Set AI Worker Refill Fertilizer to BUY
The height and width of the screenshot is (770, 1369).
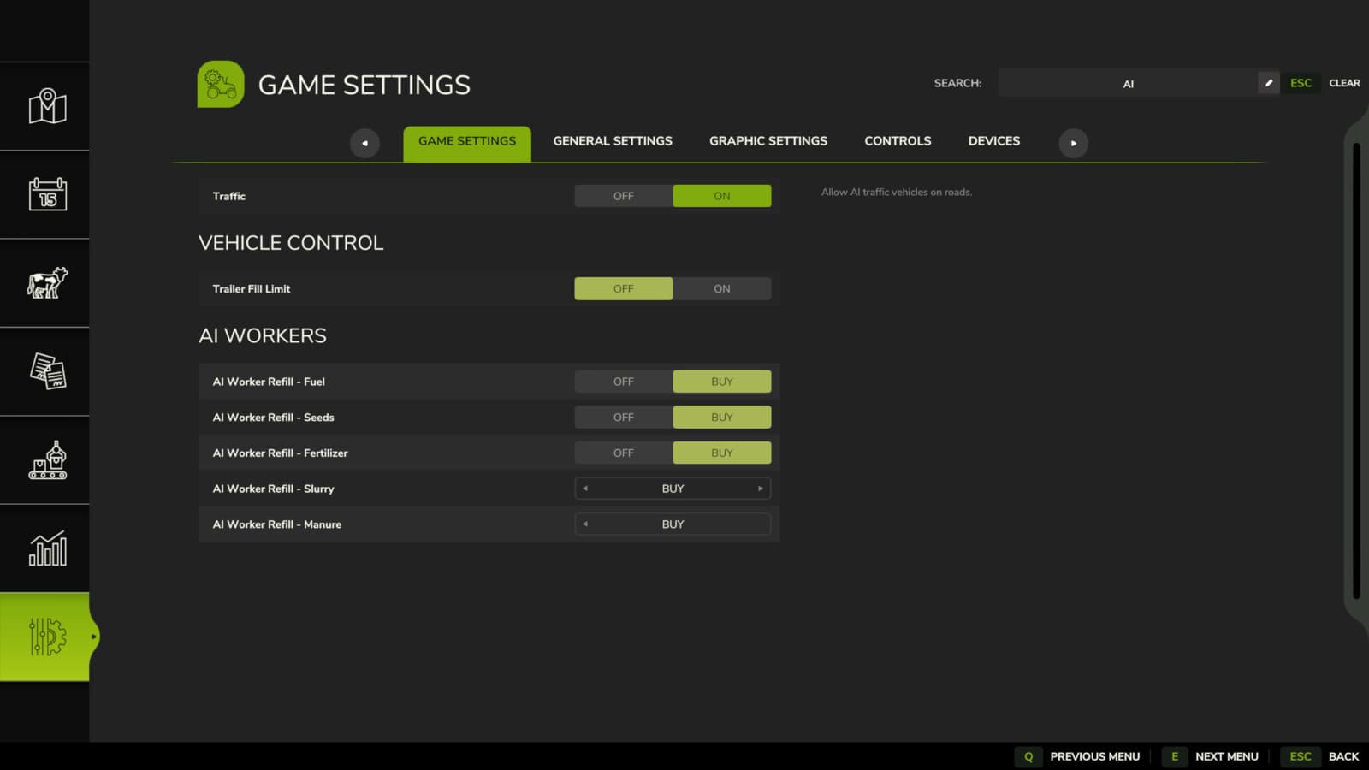tap(722, 453)
